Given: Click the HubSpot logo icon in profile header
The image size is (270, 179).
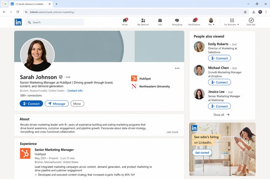Looking at the screenshot, I should [134, 78].
